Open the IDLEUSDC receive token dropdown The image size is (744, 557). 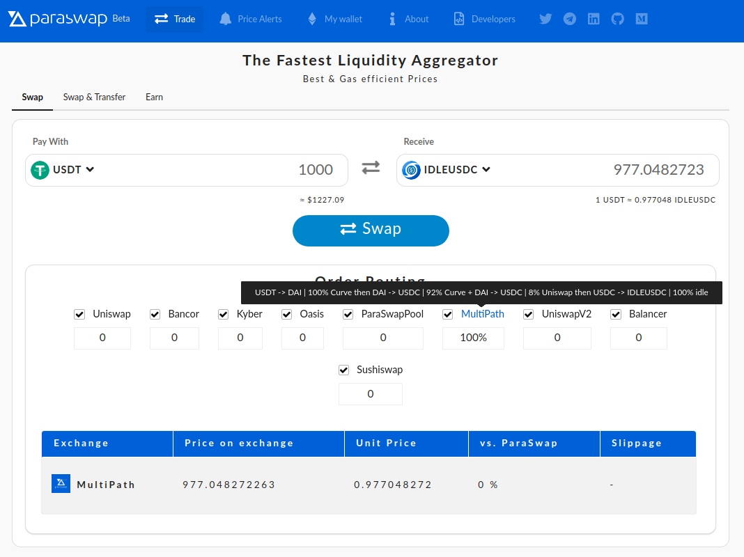pyautogui.click(x=446, y=170)
